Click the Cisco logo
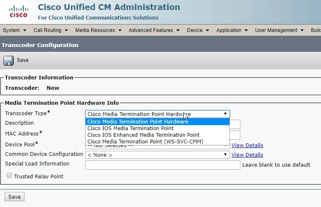The height and width of the screenshot is (207, 321). (x=18, y=12)
